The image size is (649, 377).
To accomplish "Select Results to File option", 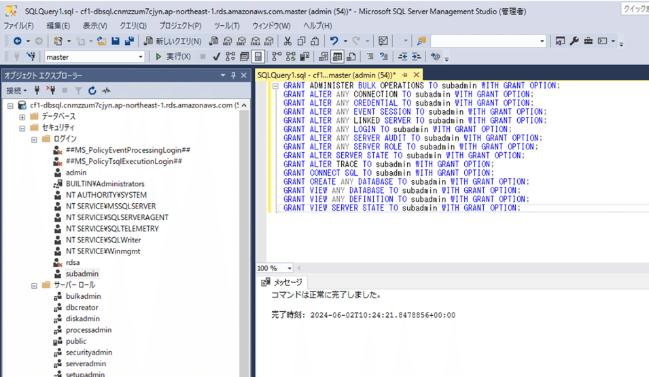I will (x=351, y=56).
